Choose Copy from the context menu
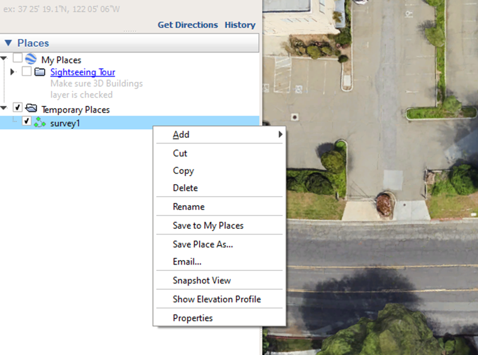This screenshot has width=478, height=355. [219, 171]
